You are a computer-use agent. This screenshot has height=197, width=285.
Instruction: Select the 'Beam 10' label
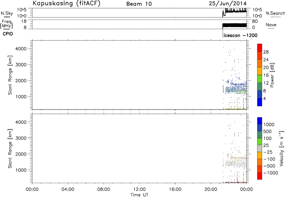click(139, 4)
